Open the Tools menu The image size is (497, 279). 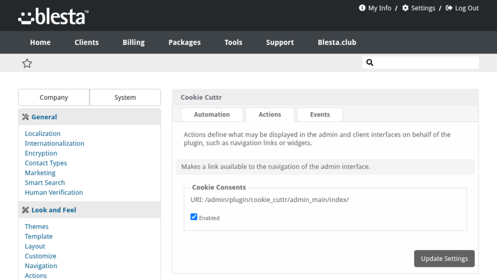tap(233, 42)
